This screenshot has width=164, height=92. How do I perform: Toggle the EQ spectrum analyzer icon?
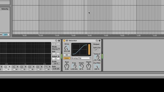[58, 44]
